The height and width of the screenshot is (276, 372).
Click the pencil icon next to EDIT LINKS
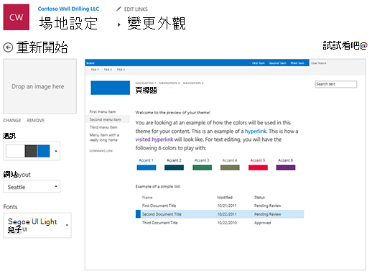pos(118,9)
